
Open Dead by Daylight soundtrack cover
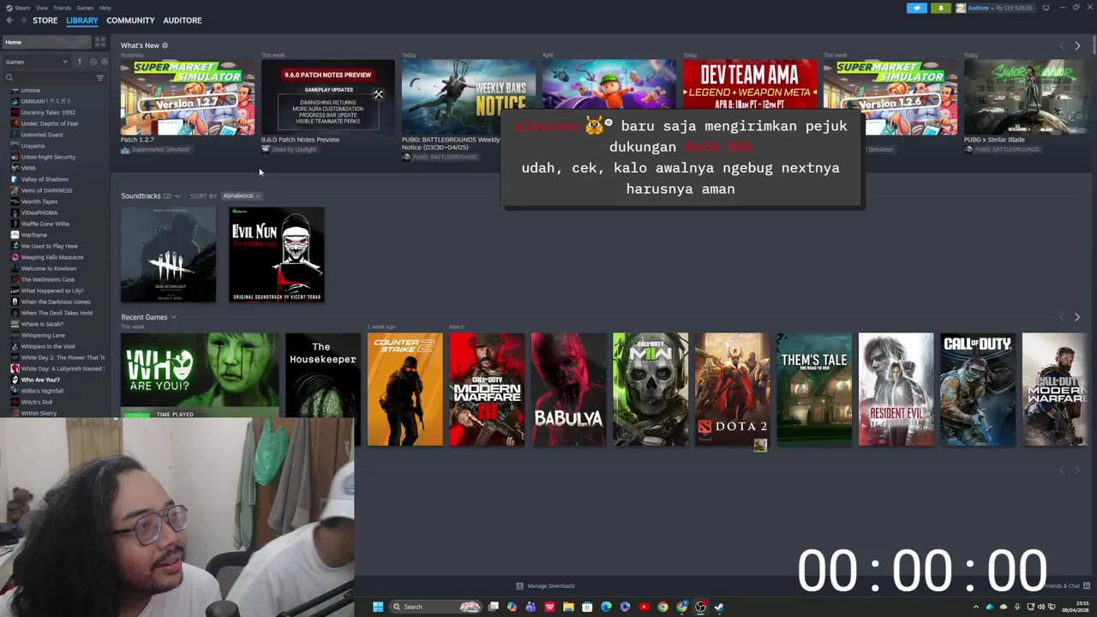pos(168,255)
